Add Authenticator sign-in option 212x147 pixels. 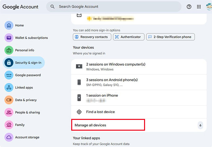pyautogui.click(x=129, y=37)
